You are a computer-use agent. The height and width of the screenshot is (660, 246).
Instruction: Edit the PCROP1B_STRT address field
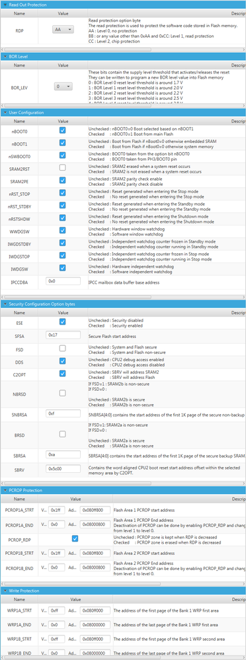click(95, 553)
